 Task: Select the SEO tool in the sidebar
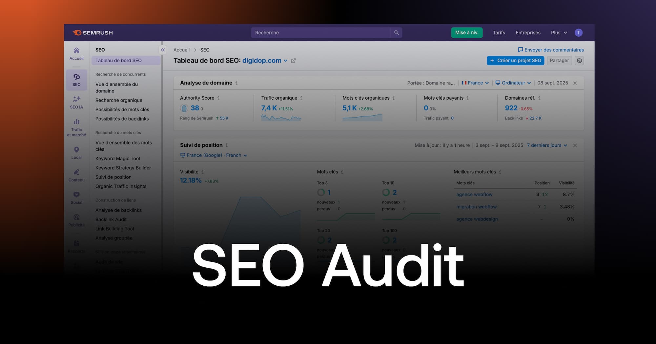coord(76,80)
